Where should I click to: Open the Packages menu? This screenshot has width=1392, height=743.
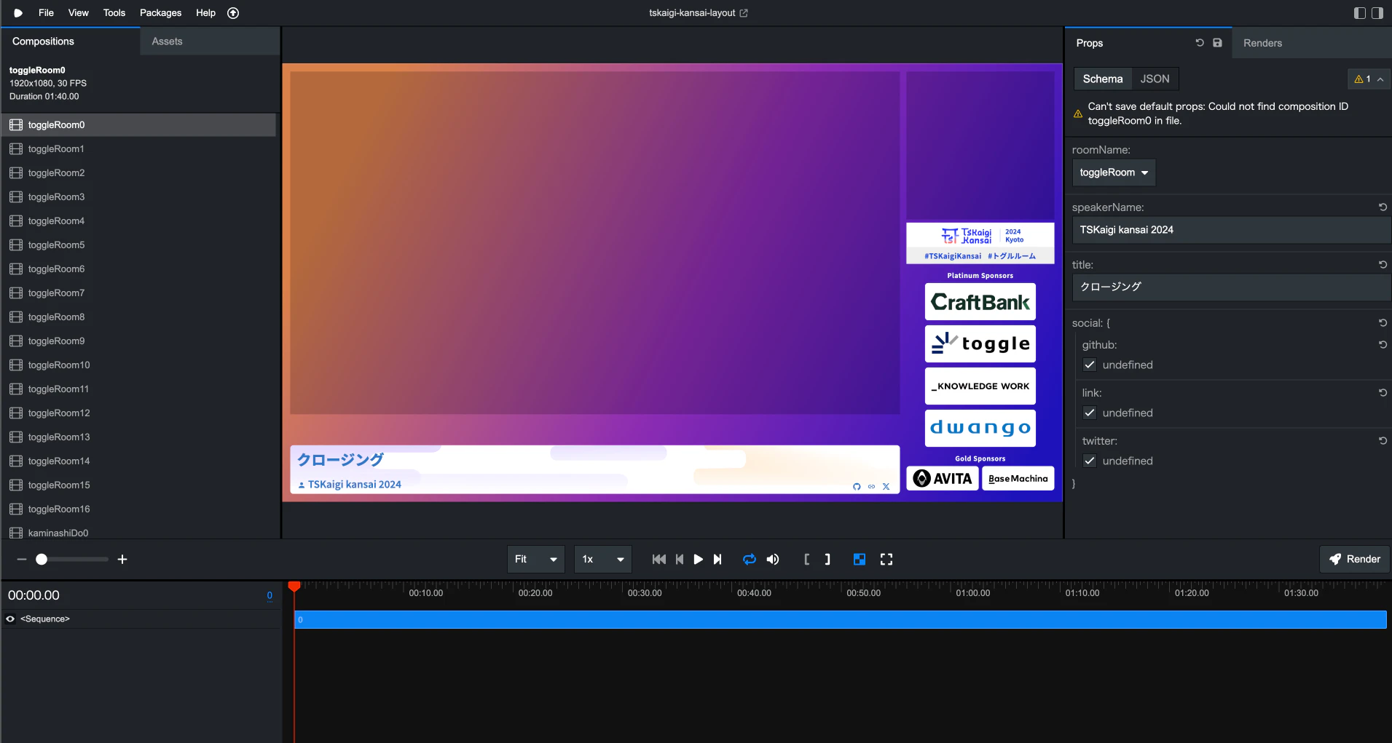click(x=160, y=13)
